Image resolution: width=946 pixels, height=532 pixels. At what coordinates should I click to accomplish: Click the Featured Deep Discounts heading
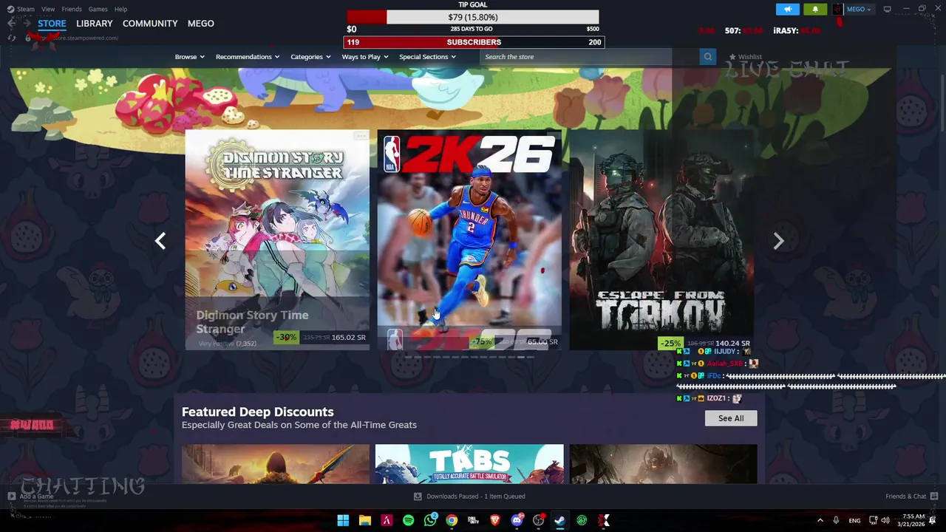tap(257, 412)
